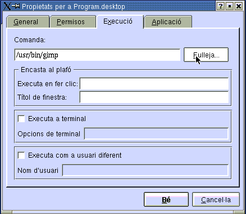Screen dimensions: 246x214
Task: Click the Executa en fer clic field
Action: pyautogui.click(x=154, y=83)
